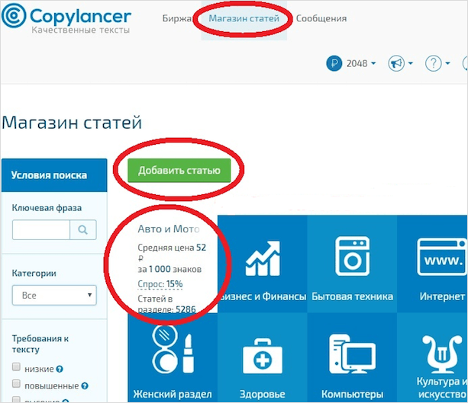Click the Спрос: 15% link
The image size is (468, 403).
coord(160,284)
